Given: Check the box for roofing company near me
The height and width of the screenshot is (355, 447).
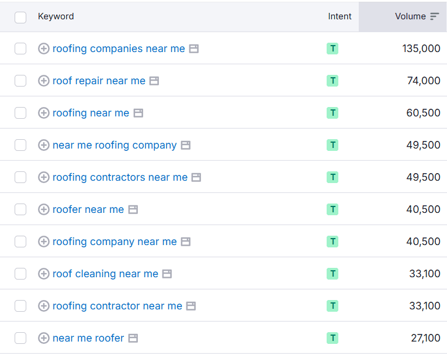Looking at the screenshot, I should coord(20,242).
